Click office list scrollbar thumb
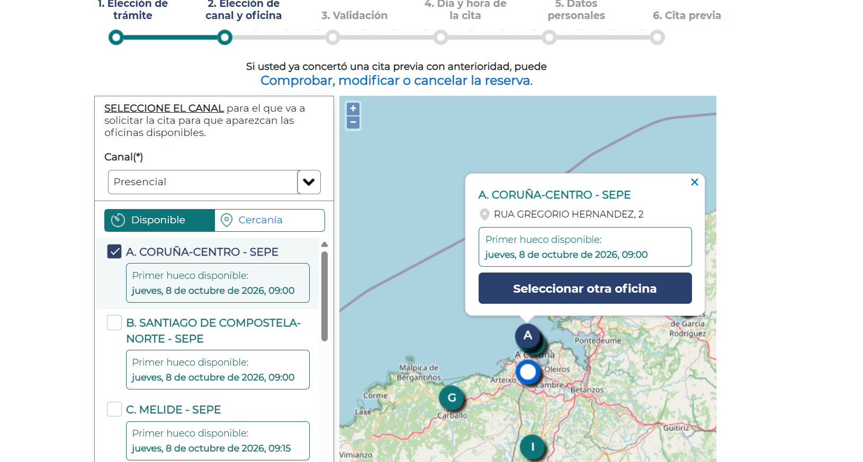Screen dimensions: 863x462 pyautogui.click(x=325, y=296)
